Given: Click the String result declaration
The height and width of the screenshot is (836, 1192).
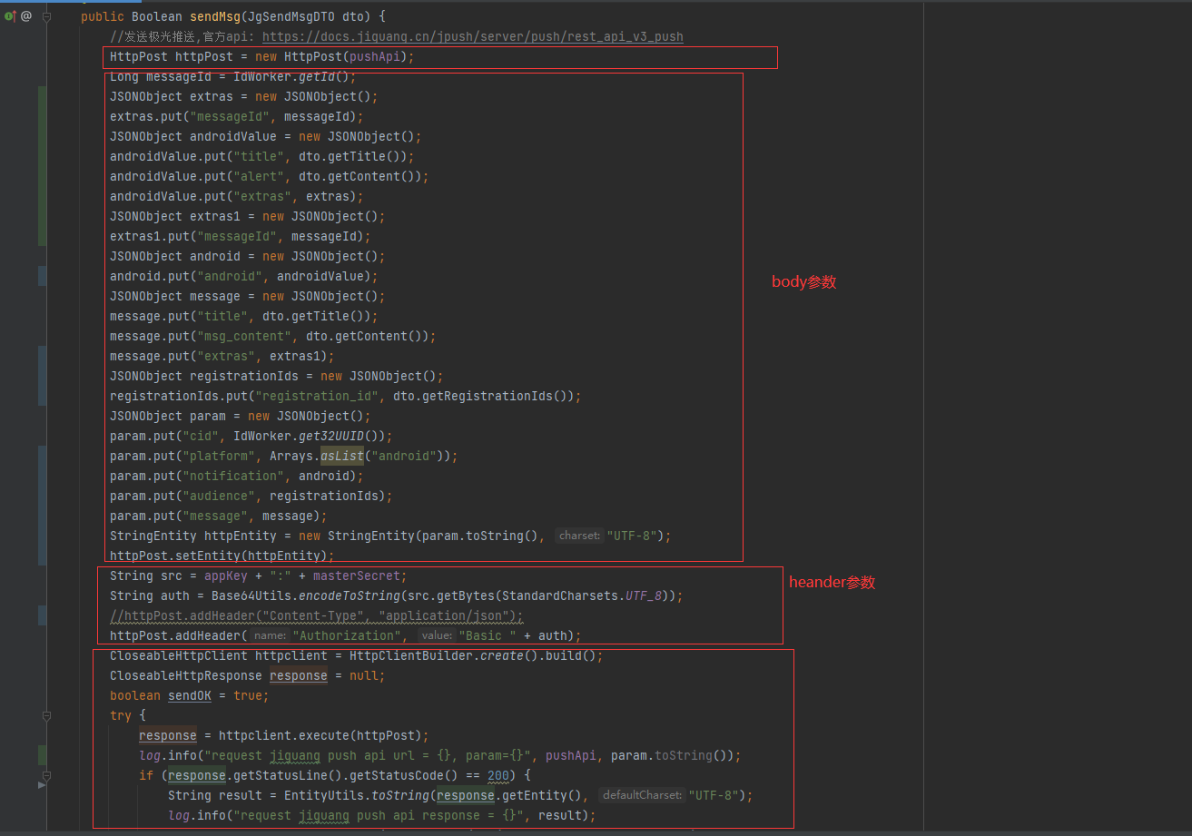Looking at the screenshot, I should [215, 795].
